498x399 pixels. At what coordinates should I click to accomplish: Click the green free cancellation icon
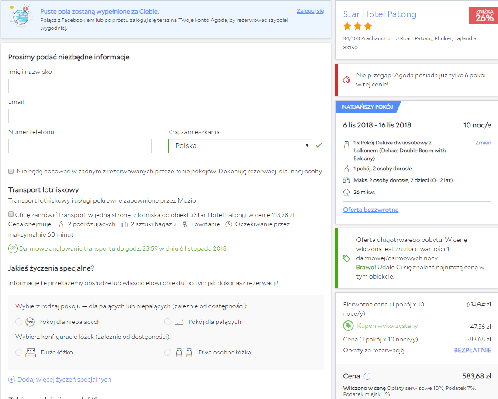click(x=13, y=248)
